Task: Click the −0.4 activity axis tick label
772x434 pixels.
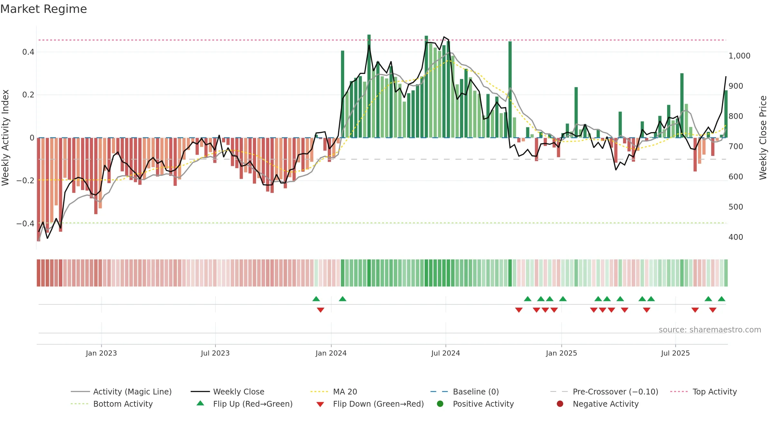Action: (x=25, y=223)
